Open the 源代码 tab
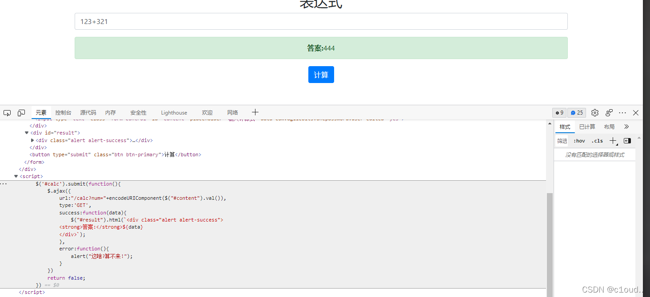This screenshot has width=650, height=297. (88, 113)
